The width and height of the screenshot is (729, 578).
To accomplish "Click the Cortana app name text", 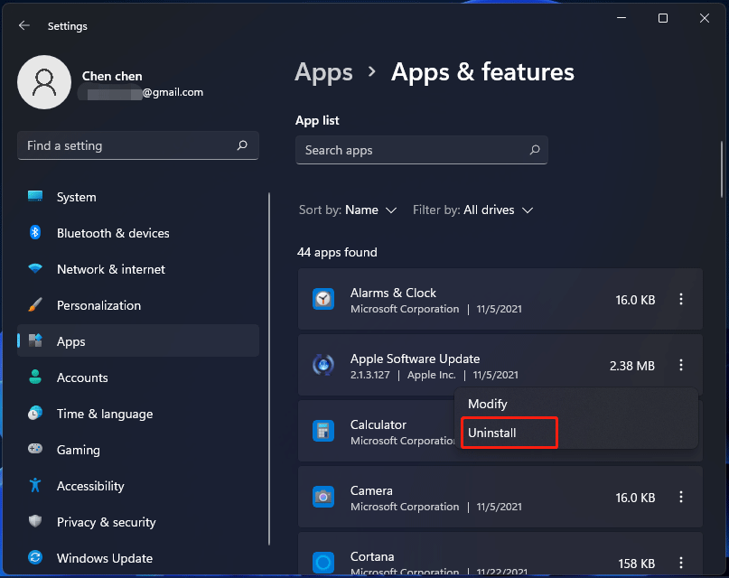I will point(372,556).
